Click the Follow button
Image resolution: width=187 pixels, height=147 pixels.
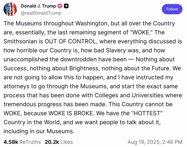tap(172, 9)
